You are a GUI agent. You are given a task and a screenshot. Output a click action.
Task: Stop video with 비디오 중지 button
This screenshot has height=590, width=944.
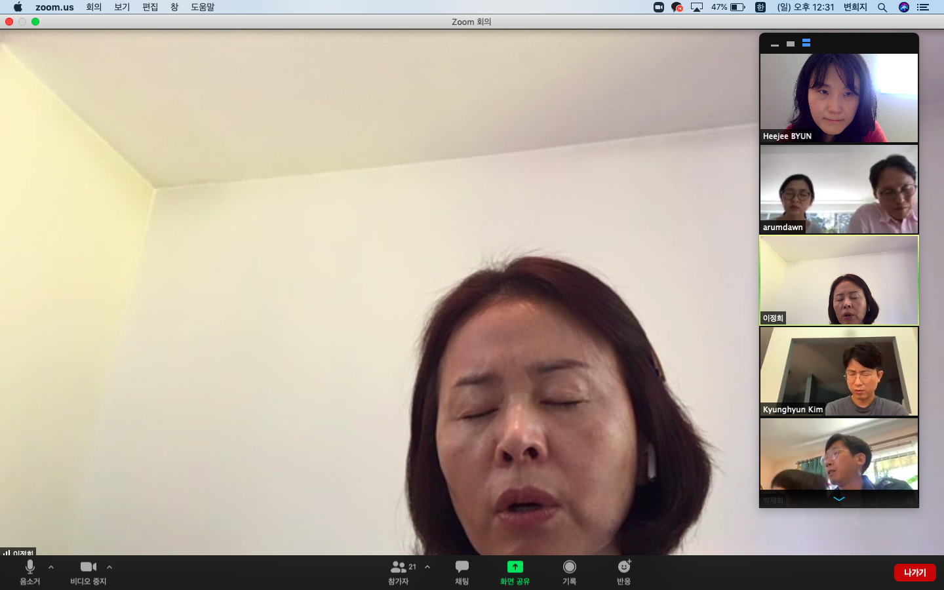tap(88, 572)
